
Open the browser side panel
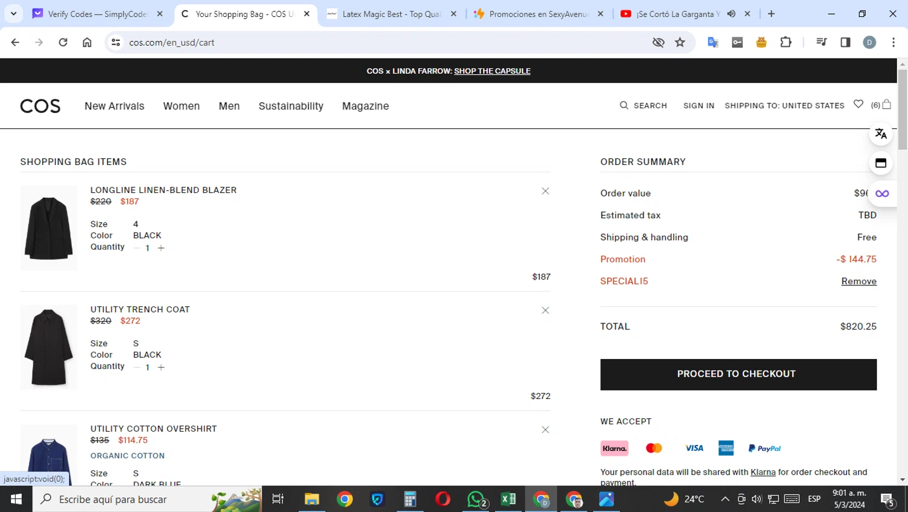[x=846, y=42]
